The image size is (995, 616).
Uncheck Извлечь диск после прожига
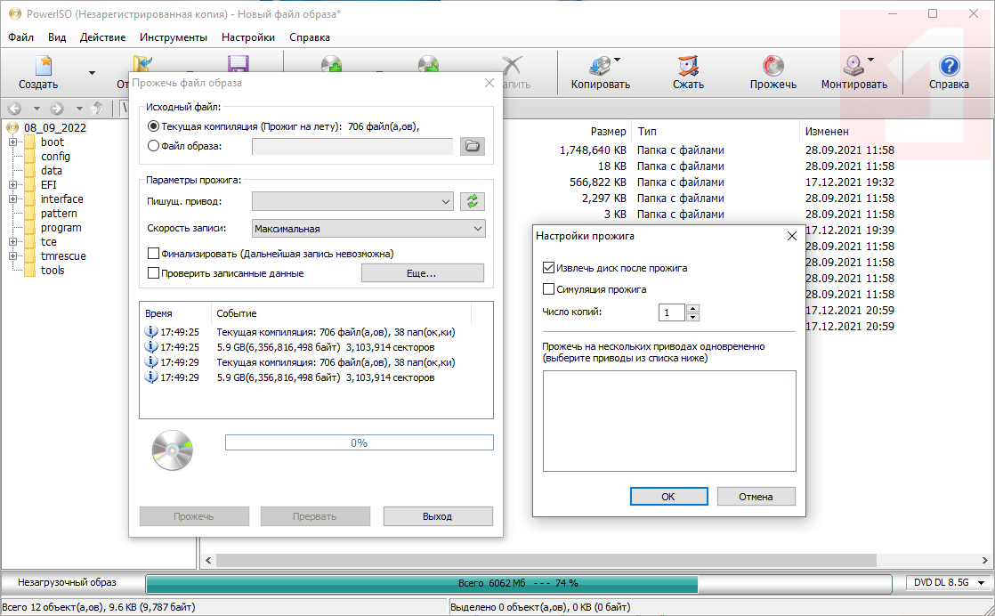coord(549,268)
